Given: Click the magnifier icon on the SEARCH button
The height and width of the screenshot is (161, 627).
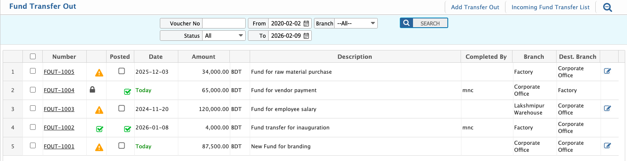Looking at the screenshot, I should (x=406, y=23).
